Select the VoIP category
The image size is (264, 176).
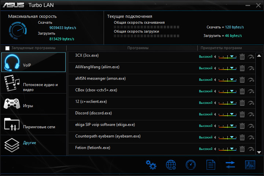click(33, 62)
